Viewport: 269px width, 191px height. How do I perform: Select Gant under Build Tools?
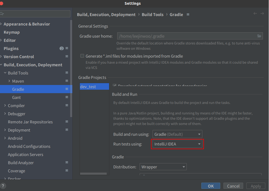click(16, 97)
